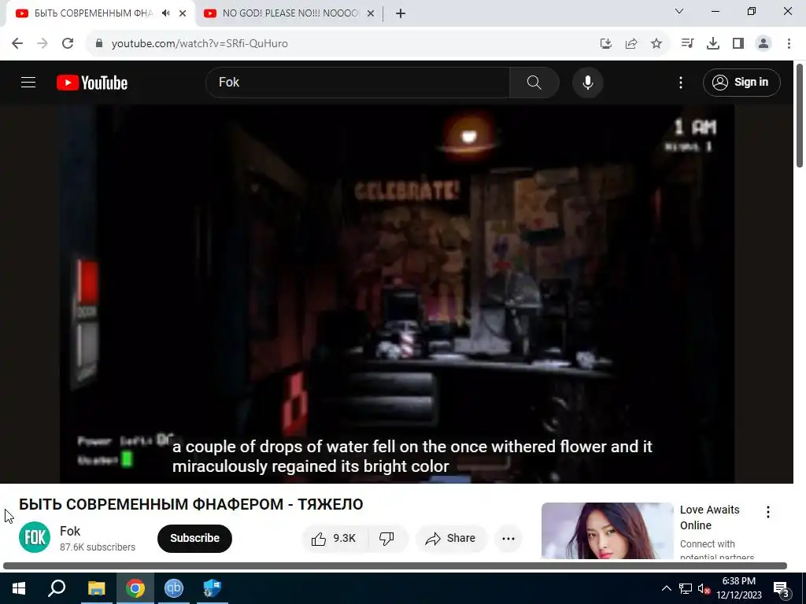
Task: Click the 87.6K subscribers text
Action: click(98, 547)
